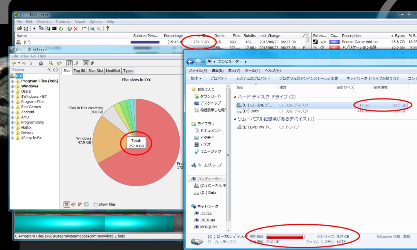Screen dimensions: 417x250
Task: Toggle JDiskReport sort by size button
Action: 69,63
